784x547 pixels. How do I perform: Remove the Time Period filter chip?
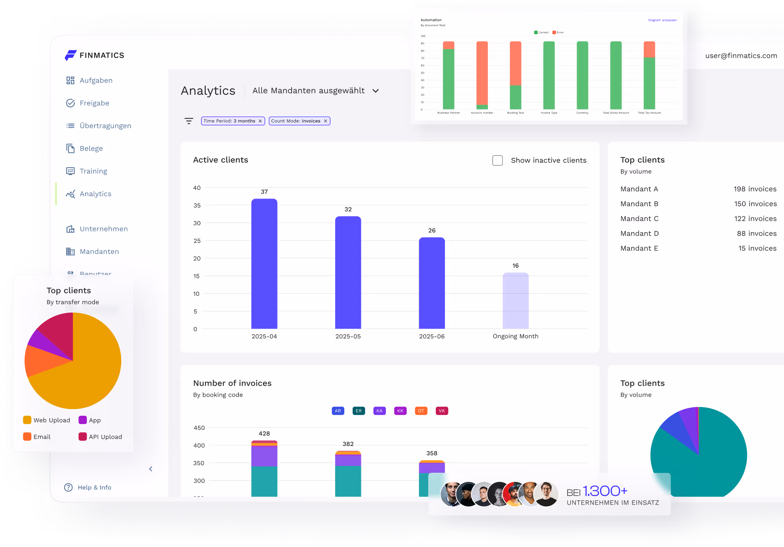(x=260, y=121)
